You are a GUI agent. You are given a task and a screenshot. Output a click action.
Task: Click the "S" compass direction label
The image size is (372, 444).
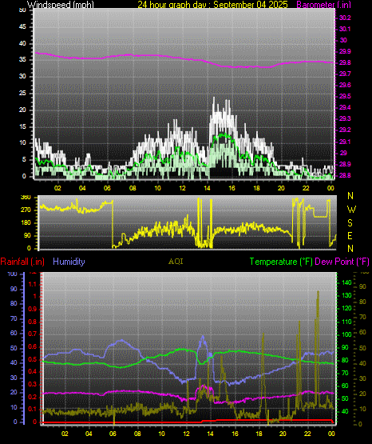[350, 223]
